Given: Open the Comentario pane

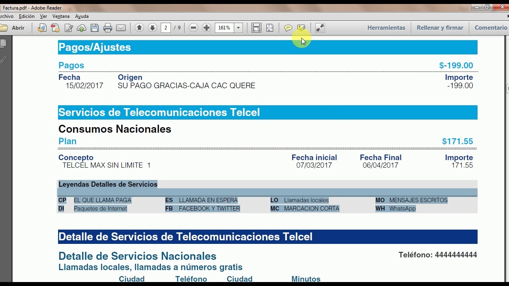Looking at the screenshot, I should click(491, 28).
